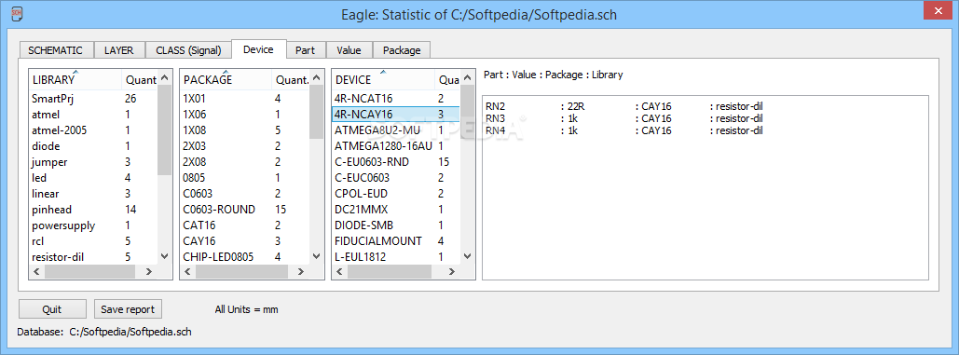This screenshot has height=355, width=959.
Task: Select the C-EUC0603 device row
Action: tap(396, 178)
